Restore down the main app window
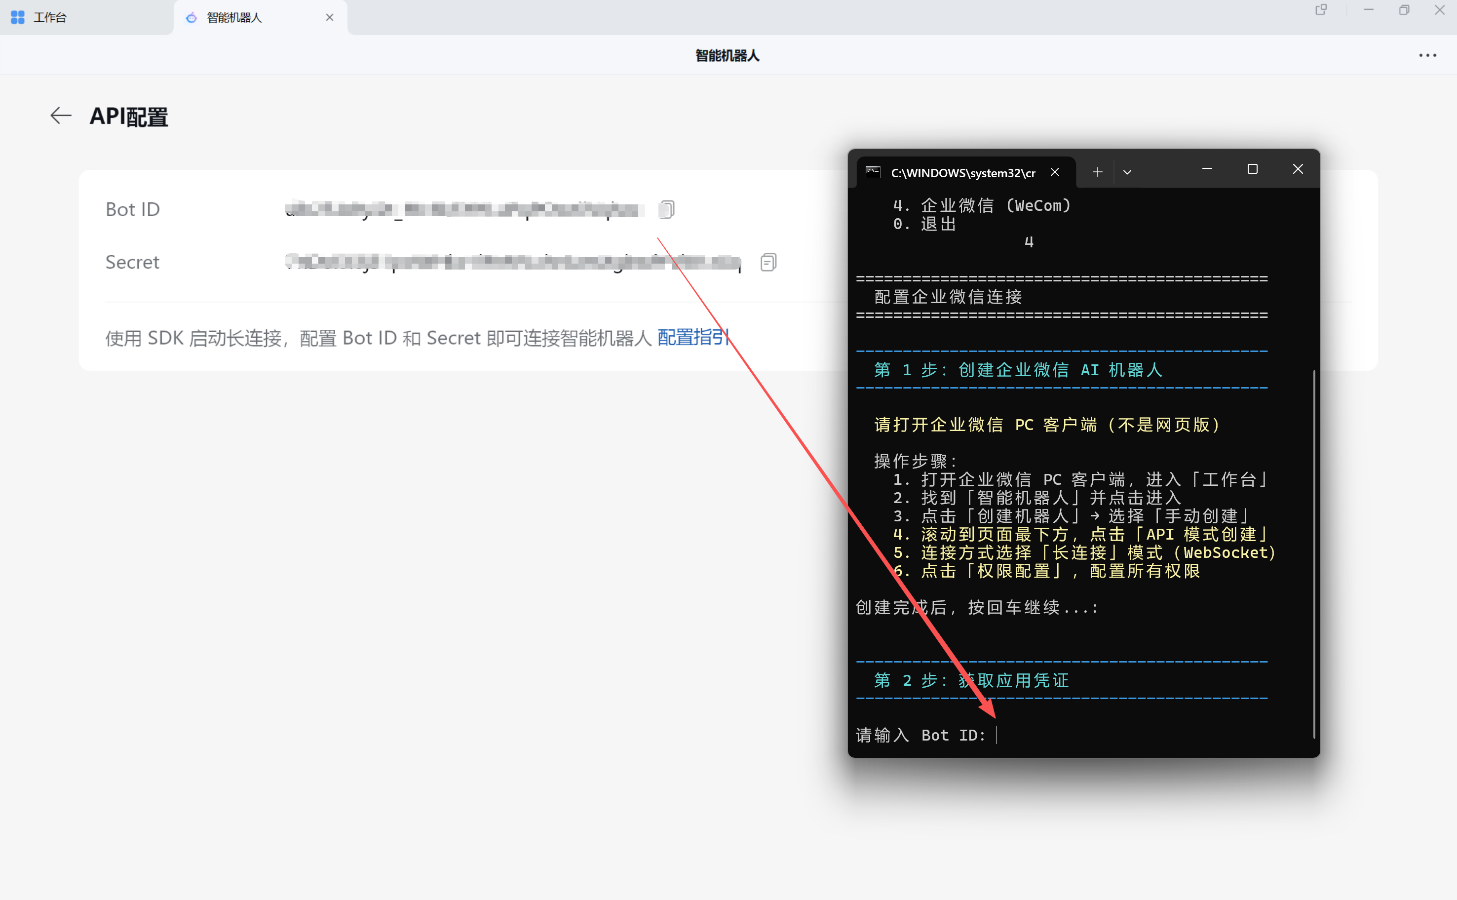This screenshot has width=1457, height=900. (x=1404, y=10)
